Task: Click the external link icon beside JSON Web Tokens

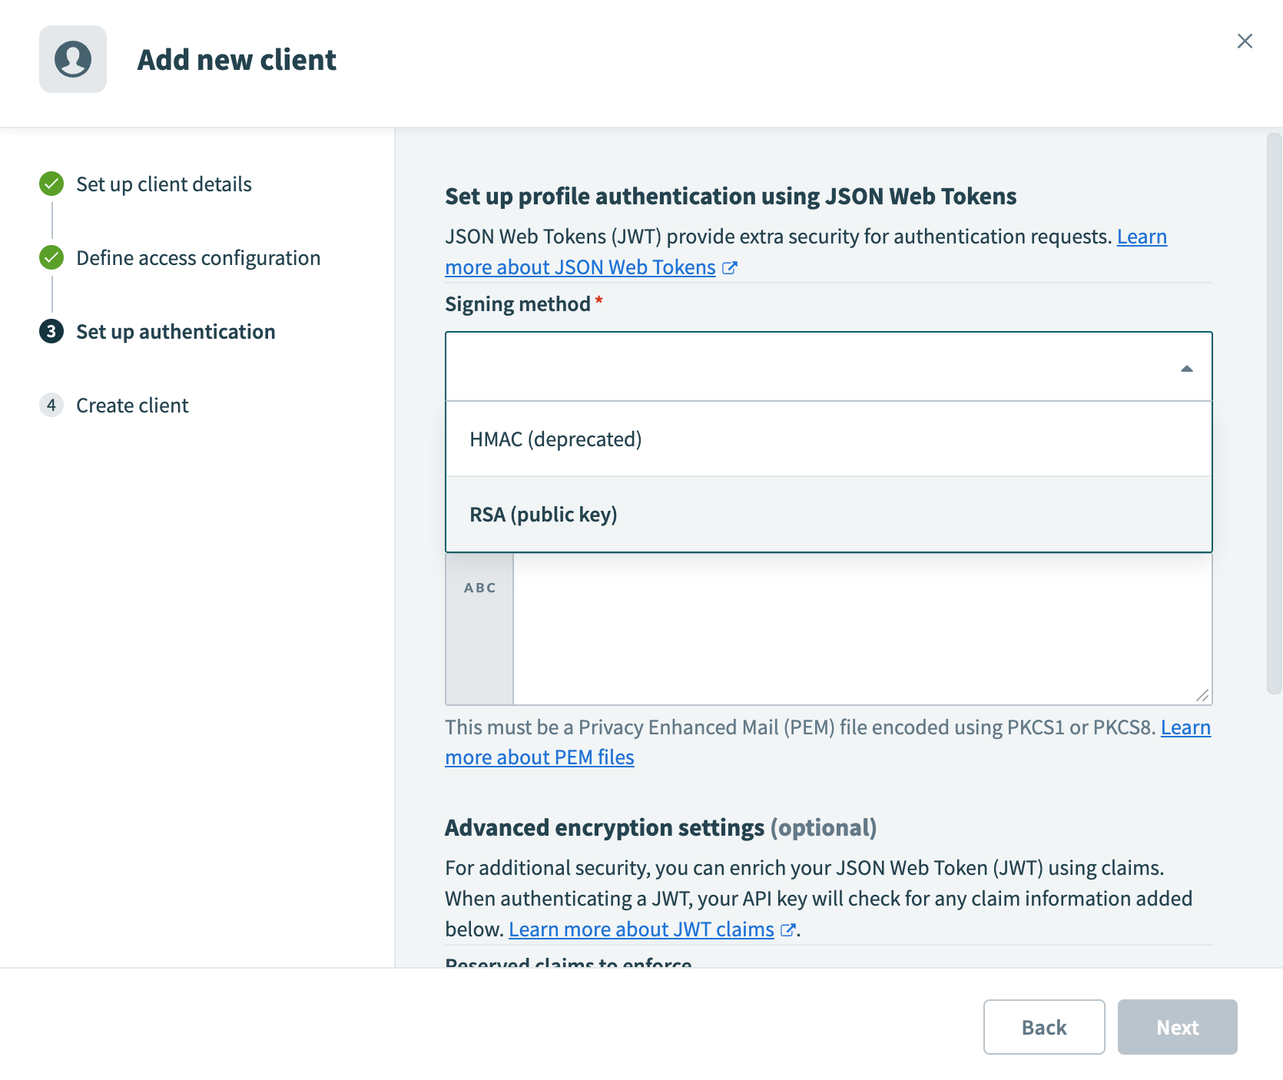Action: pos(730,268)
